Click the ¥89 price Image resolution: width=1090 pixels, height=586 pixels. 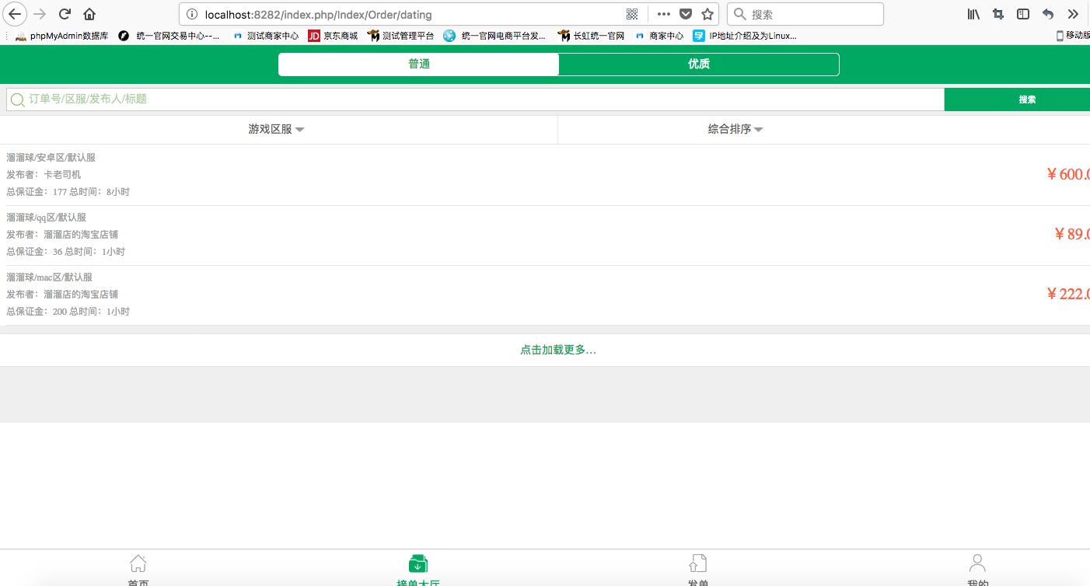(x=1072, y=234)
